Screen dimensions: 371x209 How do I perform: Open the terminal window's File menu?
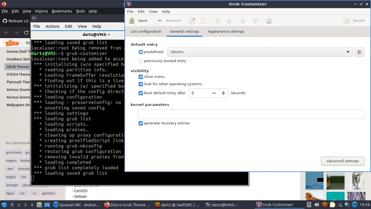point(37,26)
